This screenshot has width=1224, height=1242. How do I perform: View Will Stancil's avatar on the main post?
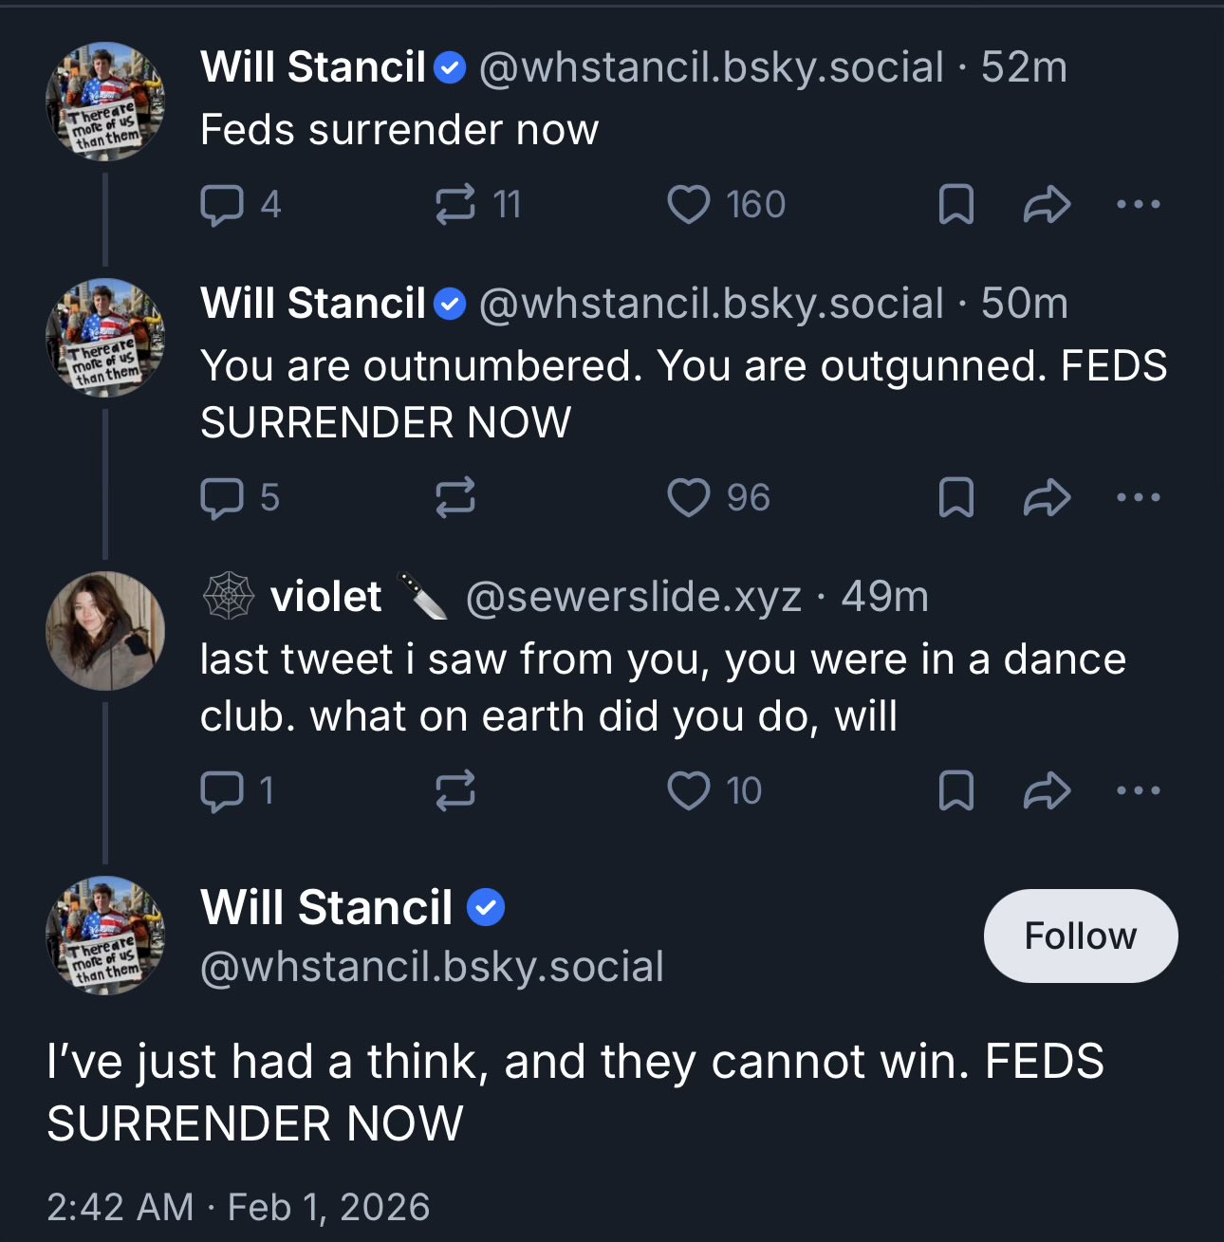pyautogui.click(x=105, y=936)
